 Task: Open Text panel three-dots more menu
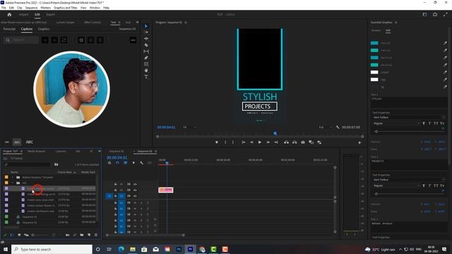click(133, 40)
